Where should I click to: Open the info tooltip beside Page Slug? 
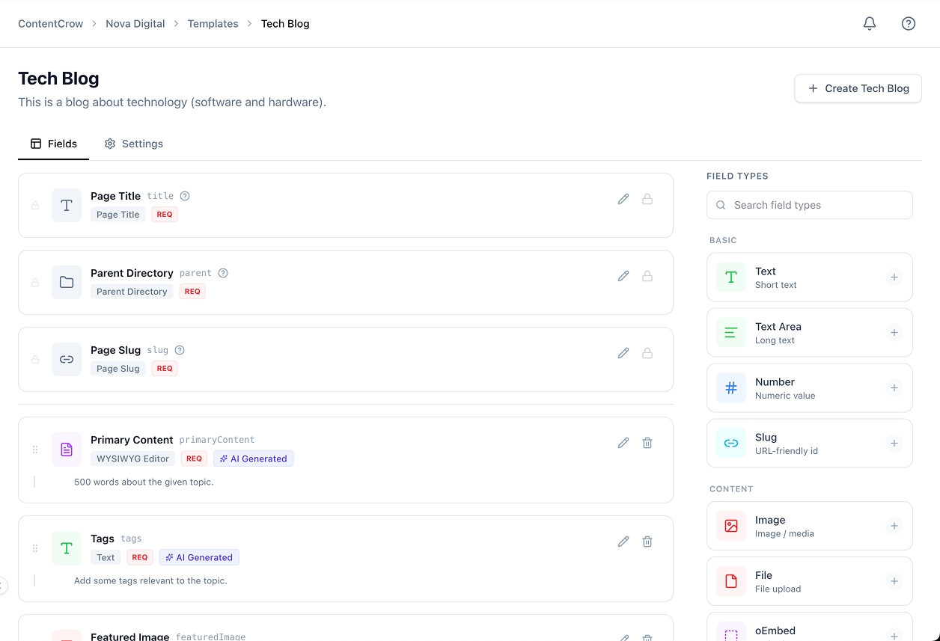coord(180,349)
